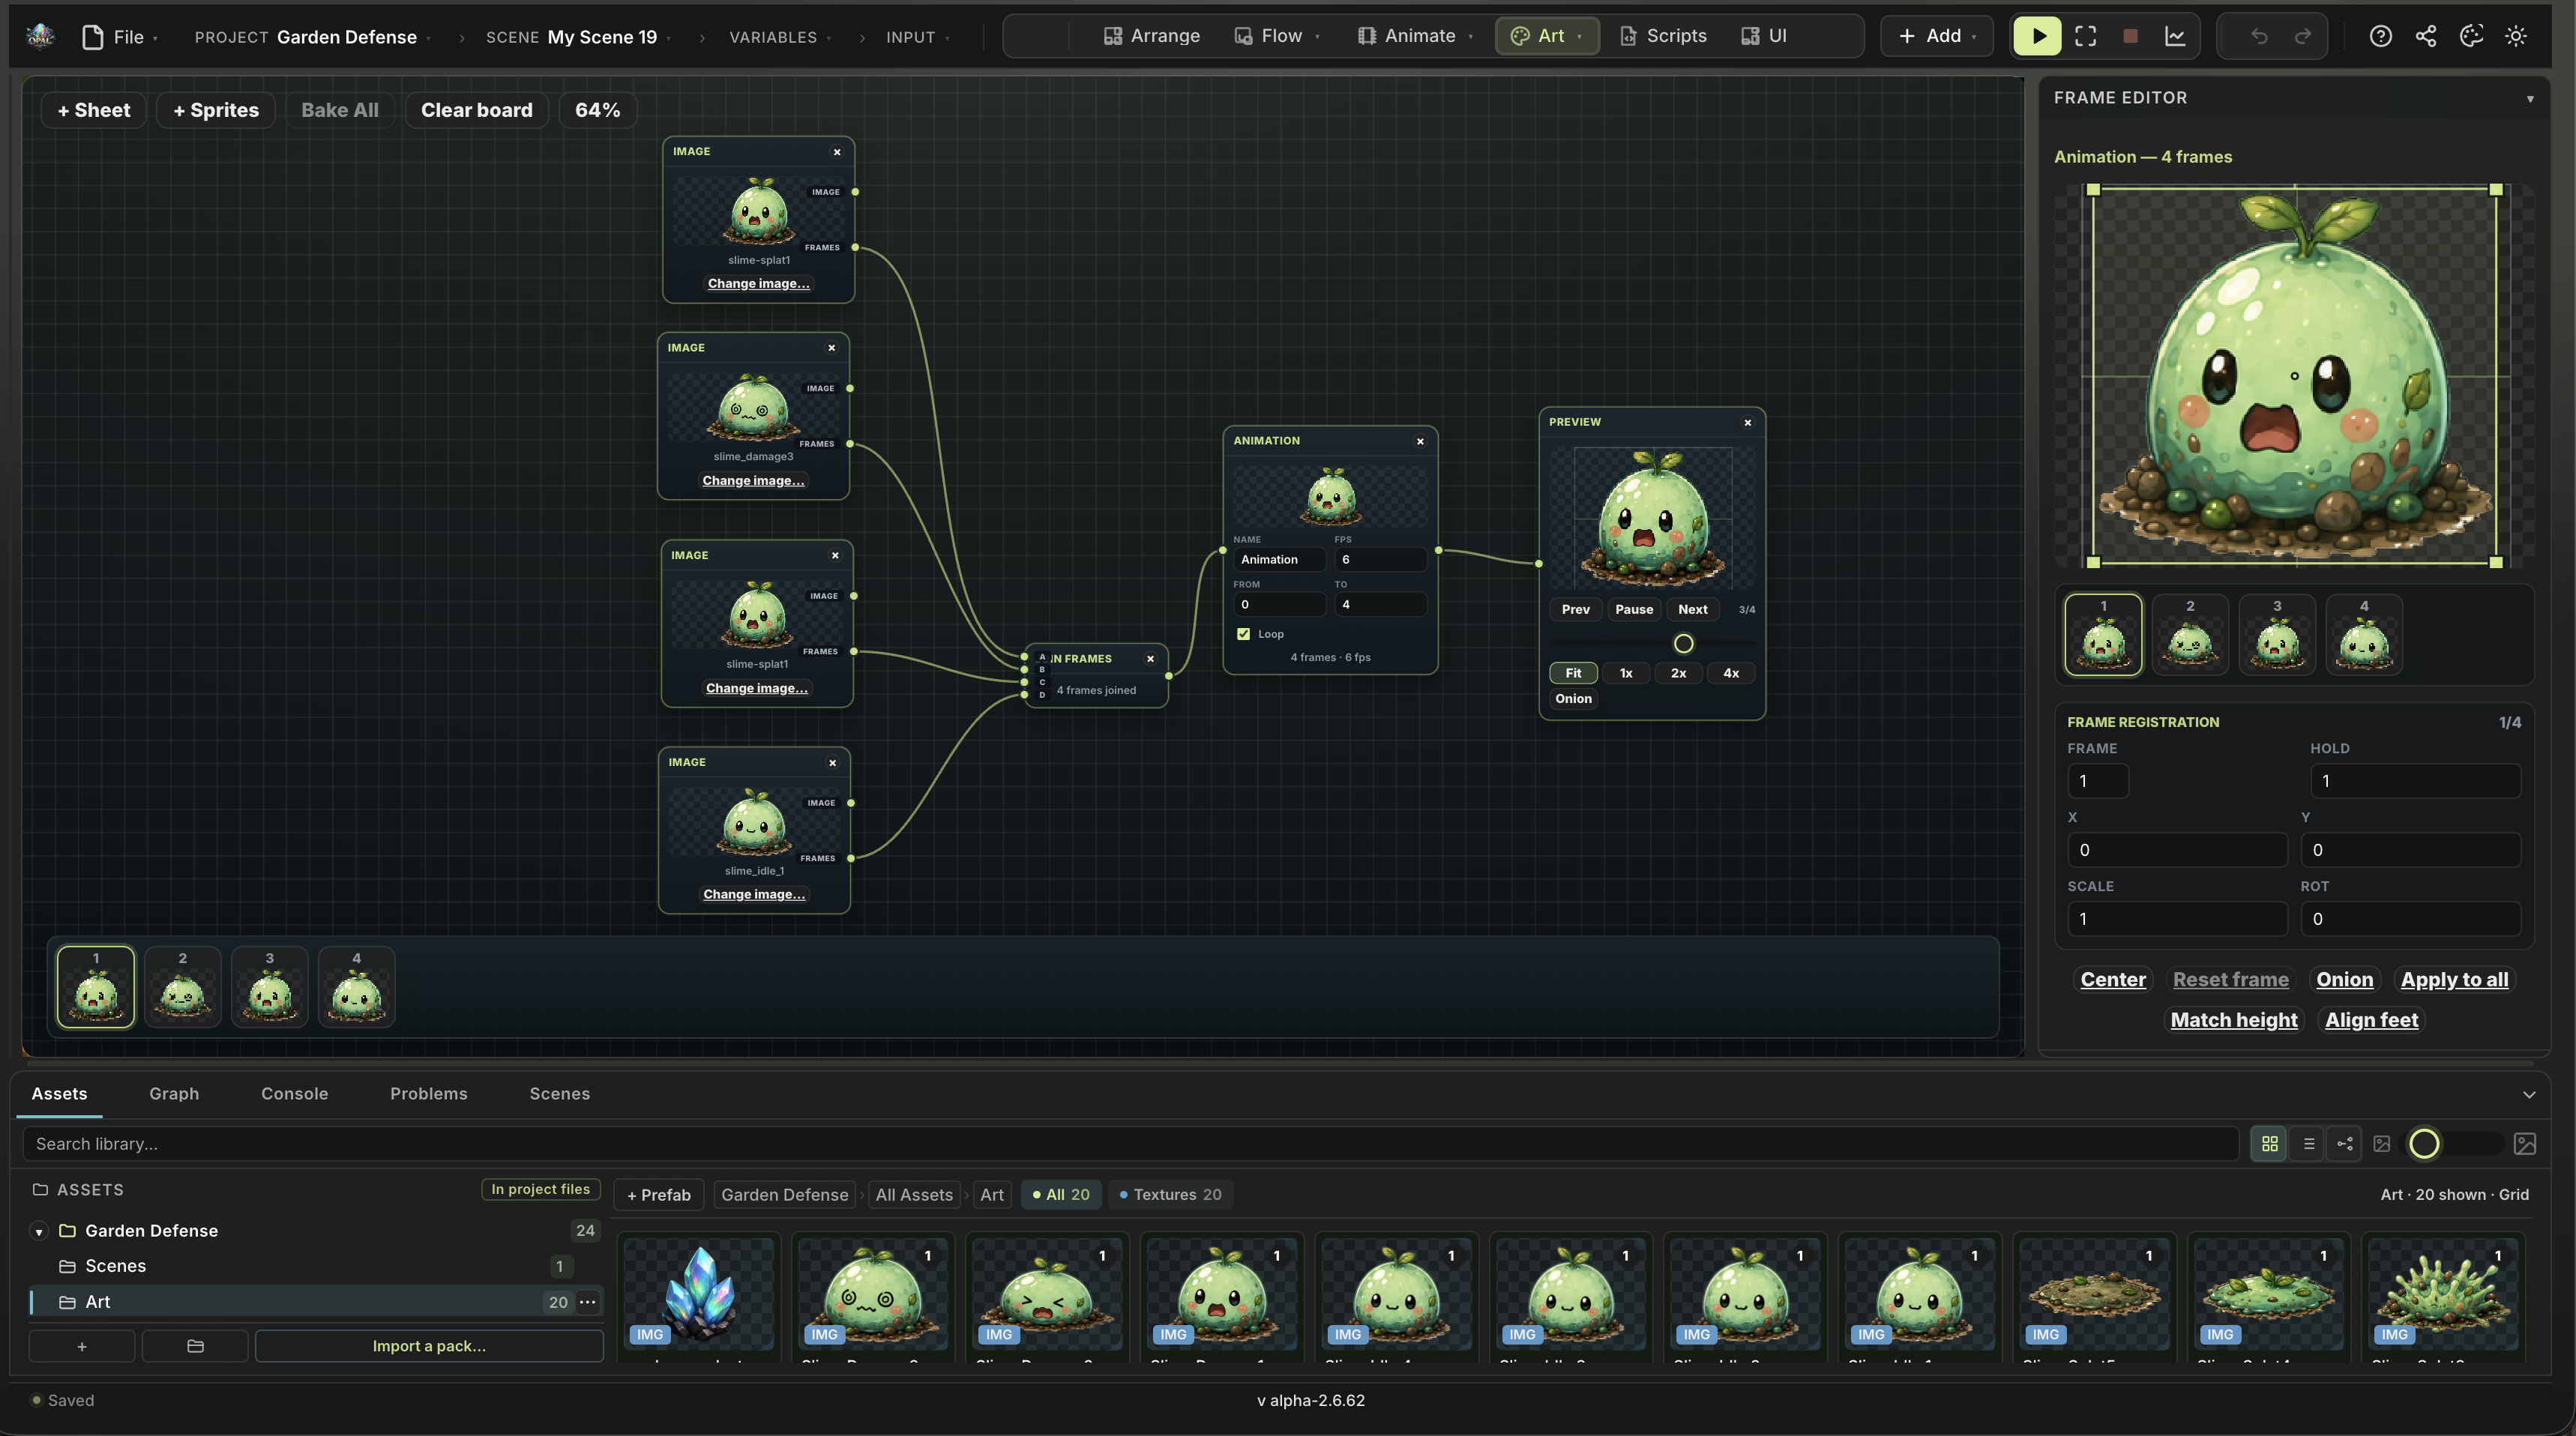2576x1436 pixels.
Task: Open the Art folder ellipsis menu
Action: click(588, 1301)
